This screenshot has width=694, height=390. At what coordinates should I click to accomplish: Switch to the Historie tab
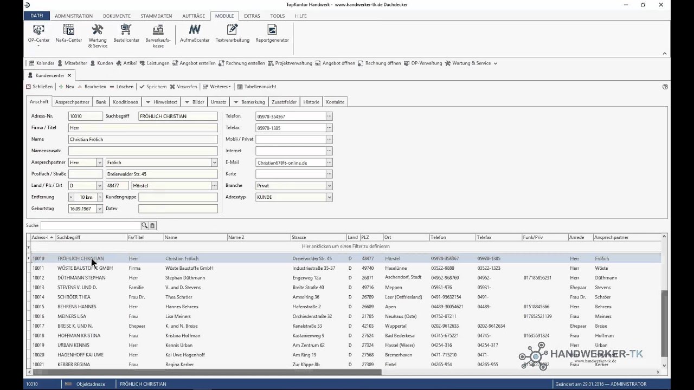[x=311, y=102]
